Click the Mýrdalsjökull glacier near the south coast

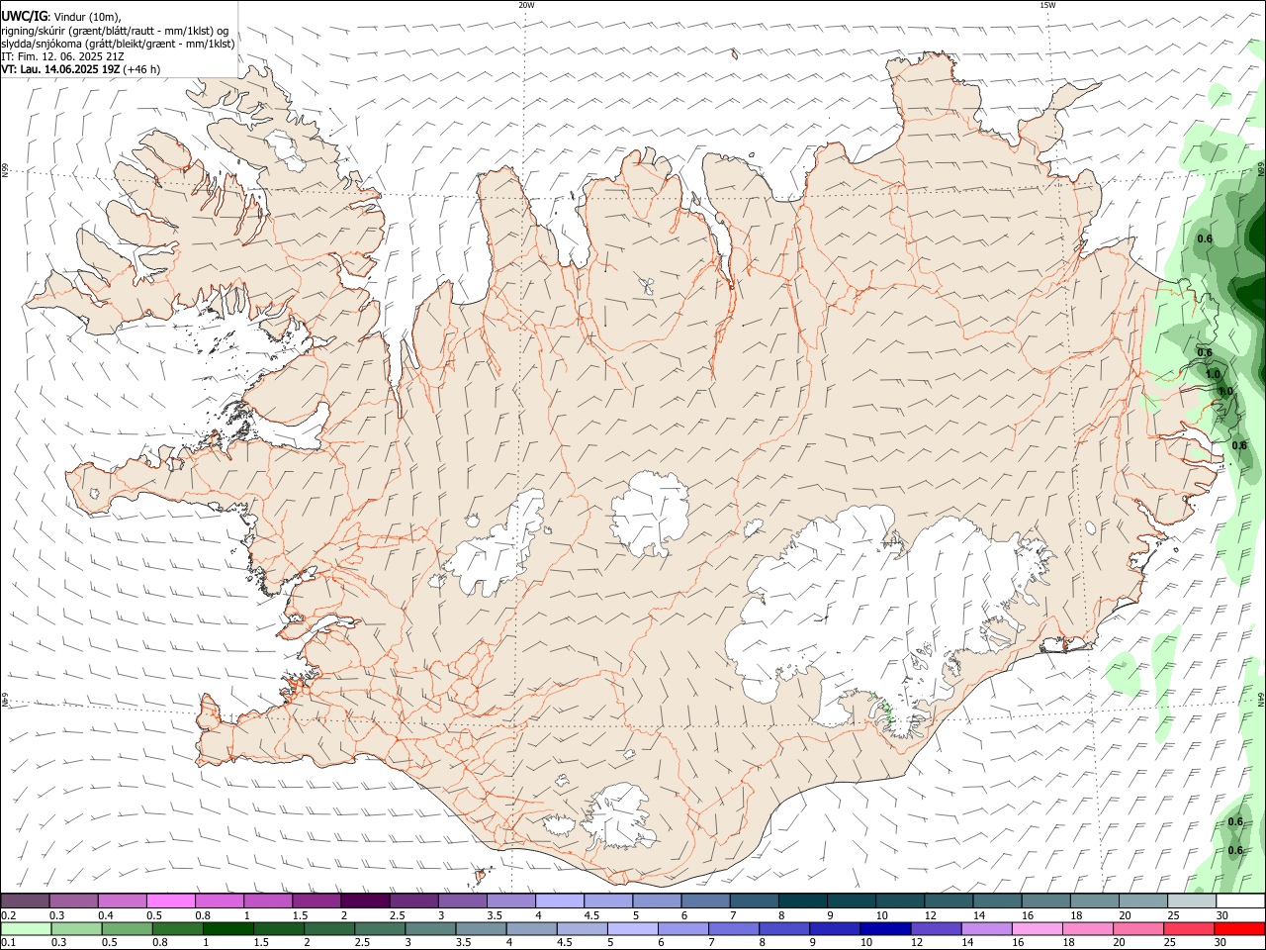click(x=620, y=817)
